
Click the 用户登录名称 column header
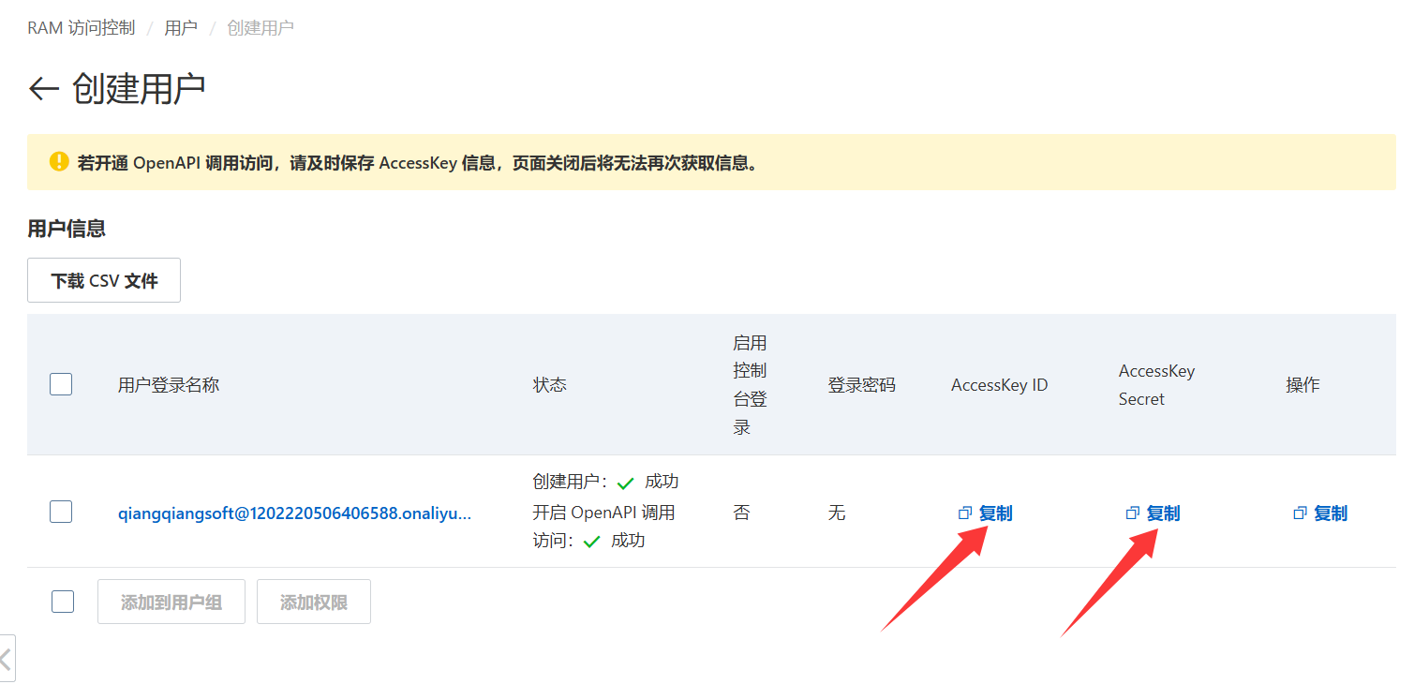(169, 385)
